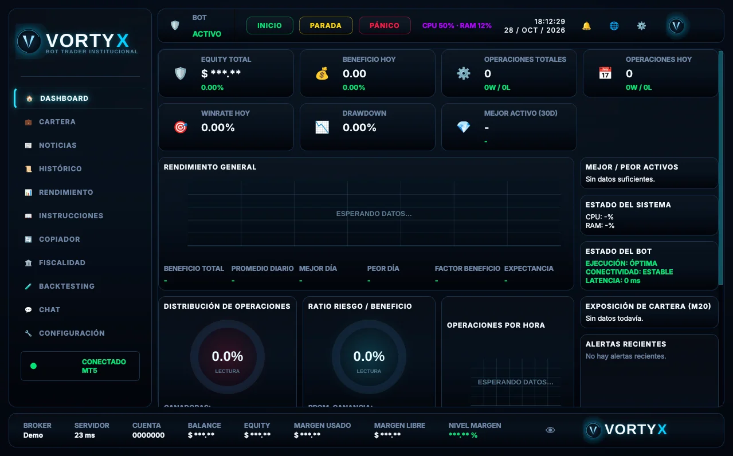Click the Ratio Riesgo / Beneficio gauge
Screen dimensions: 733x456
(369, 357)
